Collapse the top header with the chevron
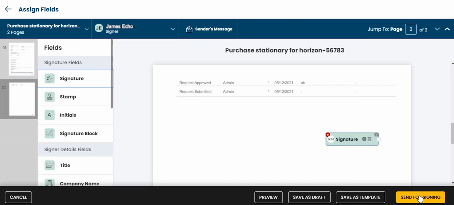Viewport: 454px width, 205px height. click(x=447, y=29)
